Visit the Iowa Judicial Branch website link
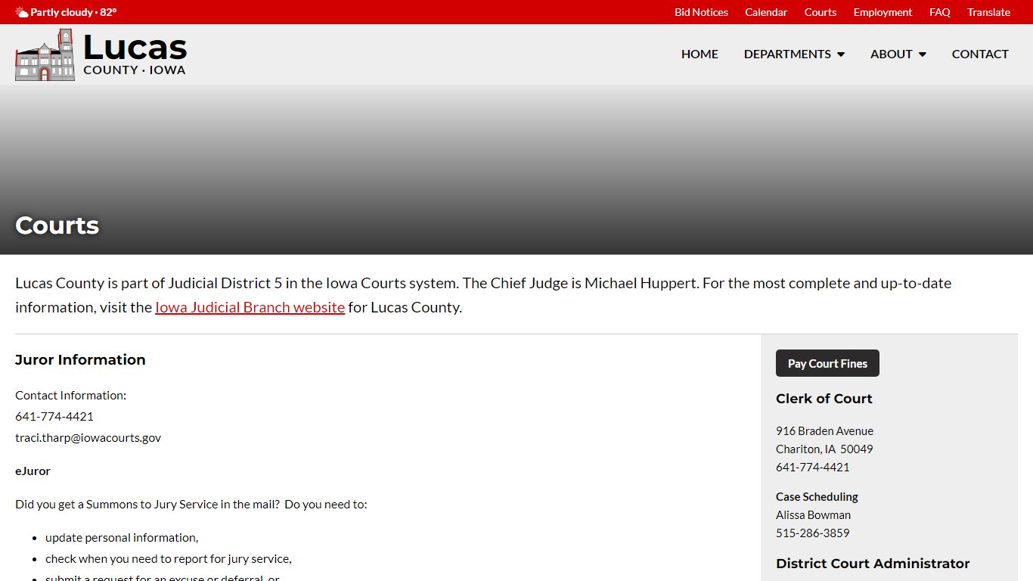Image resolution: width=1033 pixels, height=581 pixels. [250, 307]
